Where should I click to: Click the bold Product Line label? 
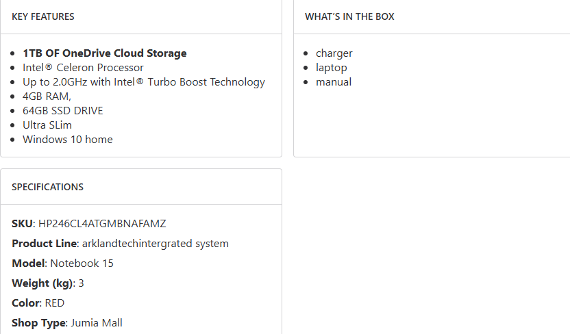coord(44,244)
